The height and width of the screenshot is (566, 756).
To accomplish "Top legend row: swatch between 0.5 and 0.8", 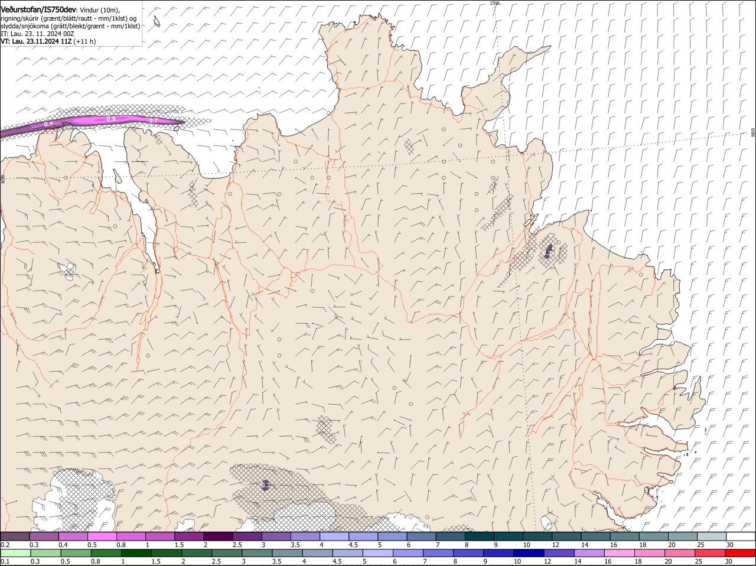I will pyautogui.click(x=102, y=536).
